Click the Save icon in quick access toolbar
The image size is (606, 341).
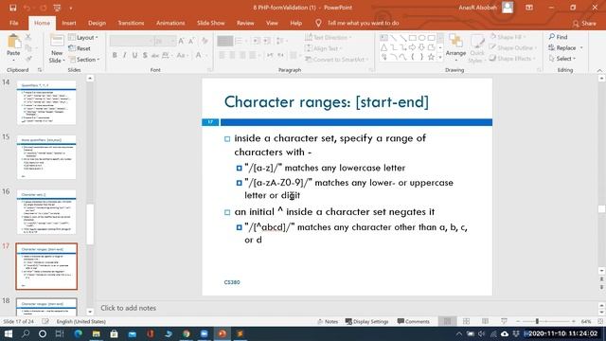tap(12, 8)
